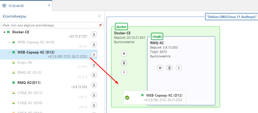
Task: Click download icon for RMQ-КС (D12)
Action: point(94,75)
